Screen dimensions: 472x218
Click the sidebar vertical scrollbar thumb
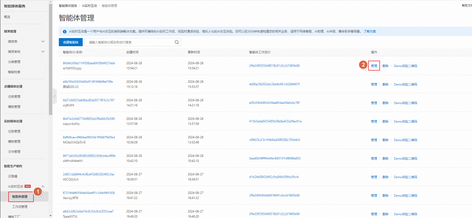[x=50, y=59]
